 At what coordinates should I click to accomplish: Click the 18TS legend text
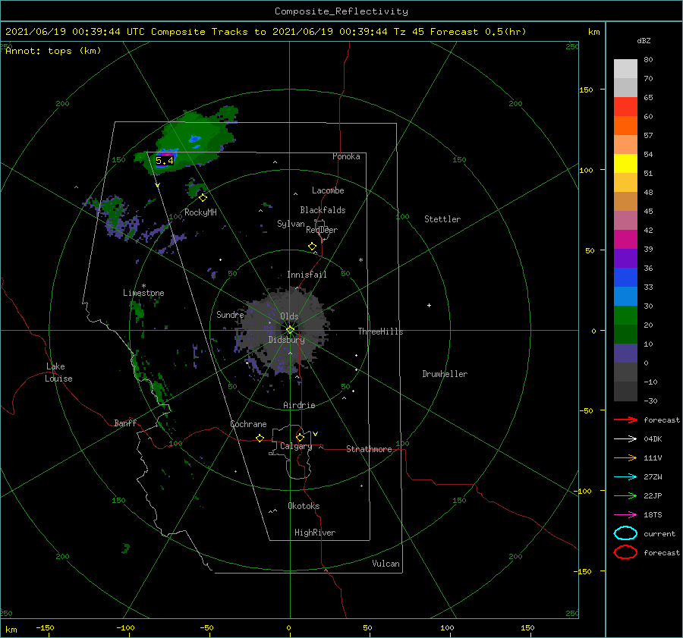(653, 515)
